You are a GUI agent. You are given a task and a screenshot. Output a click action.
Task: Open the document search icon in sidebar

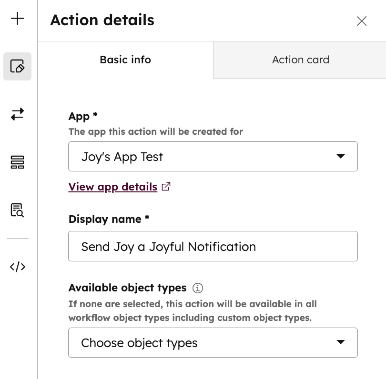18,210
